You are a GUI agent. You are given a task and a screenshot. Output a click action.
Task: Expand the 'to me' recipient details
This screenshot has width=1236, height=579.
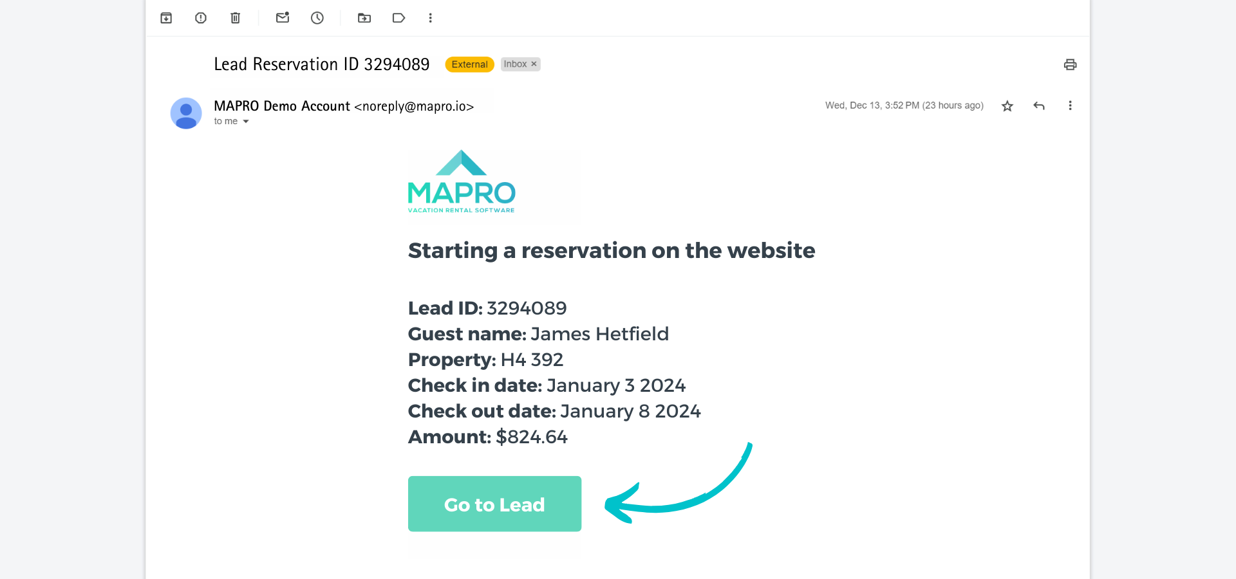tap(232, 121)
